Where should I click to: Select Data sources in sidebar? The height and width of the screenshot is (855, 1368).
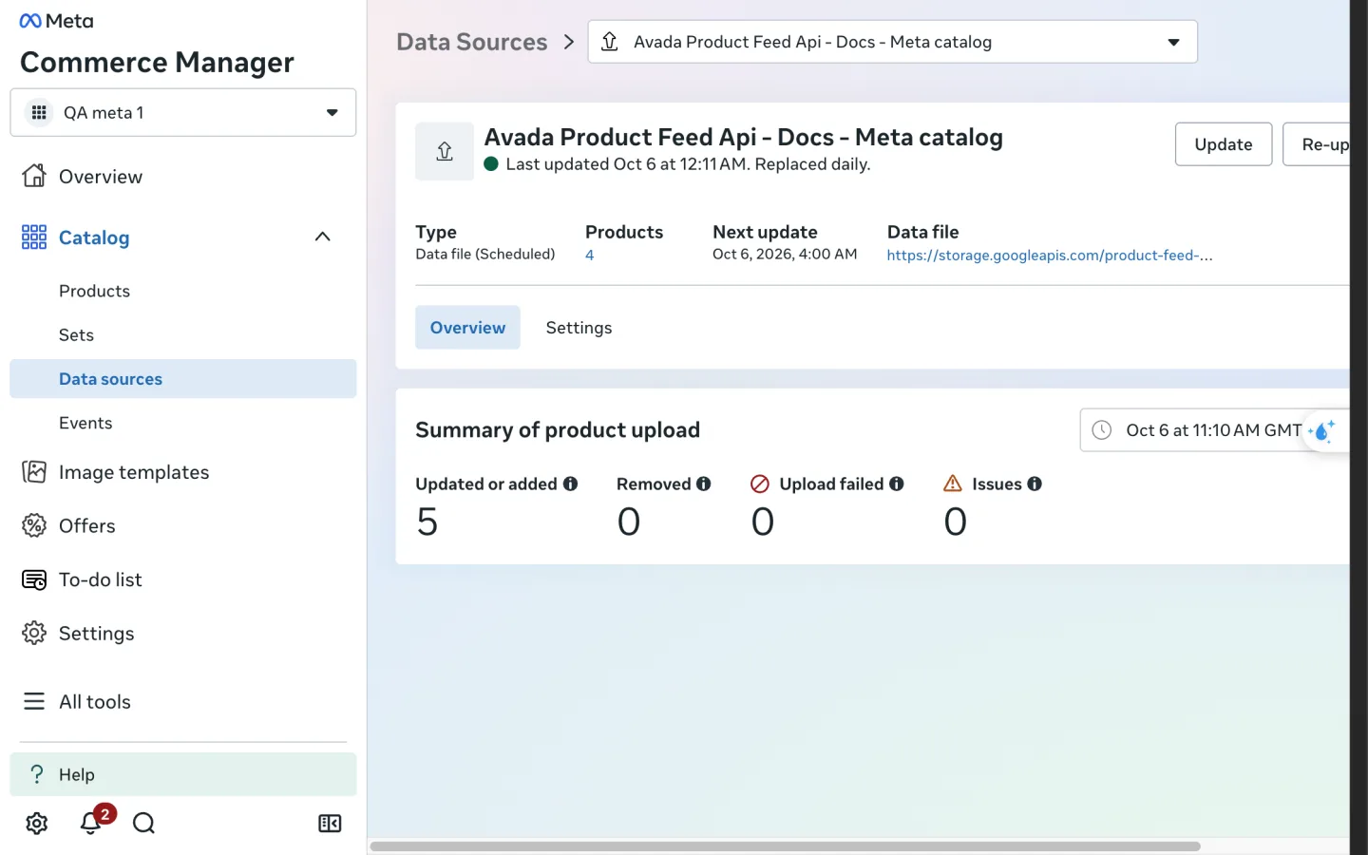click(x=183, y=379)
